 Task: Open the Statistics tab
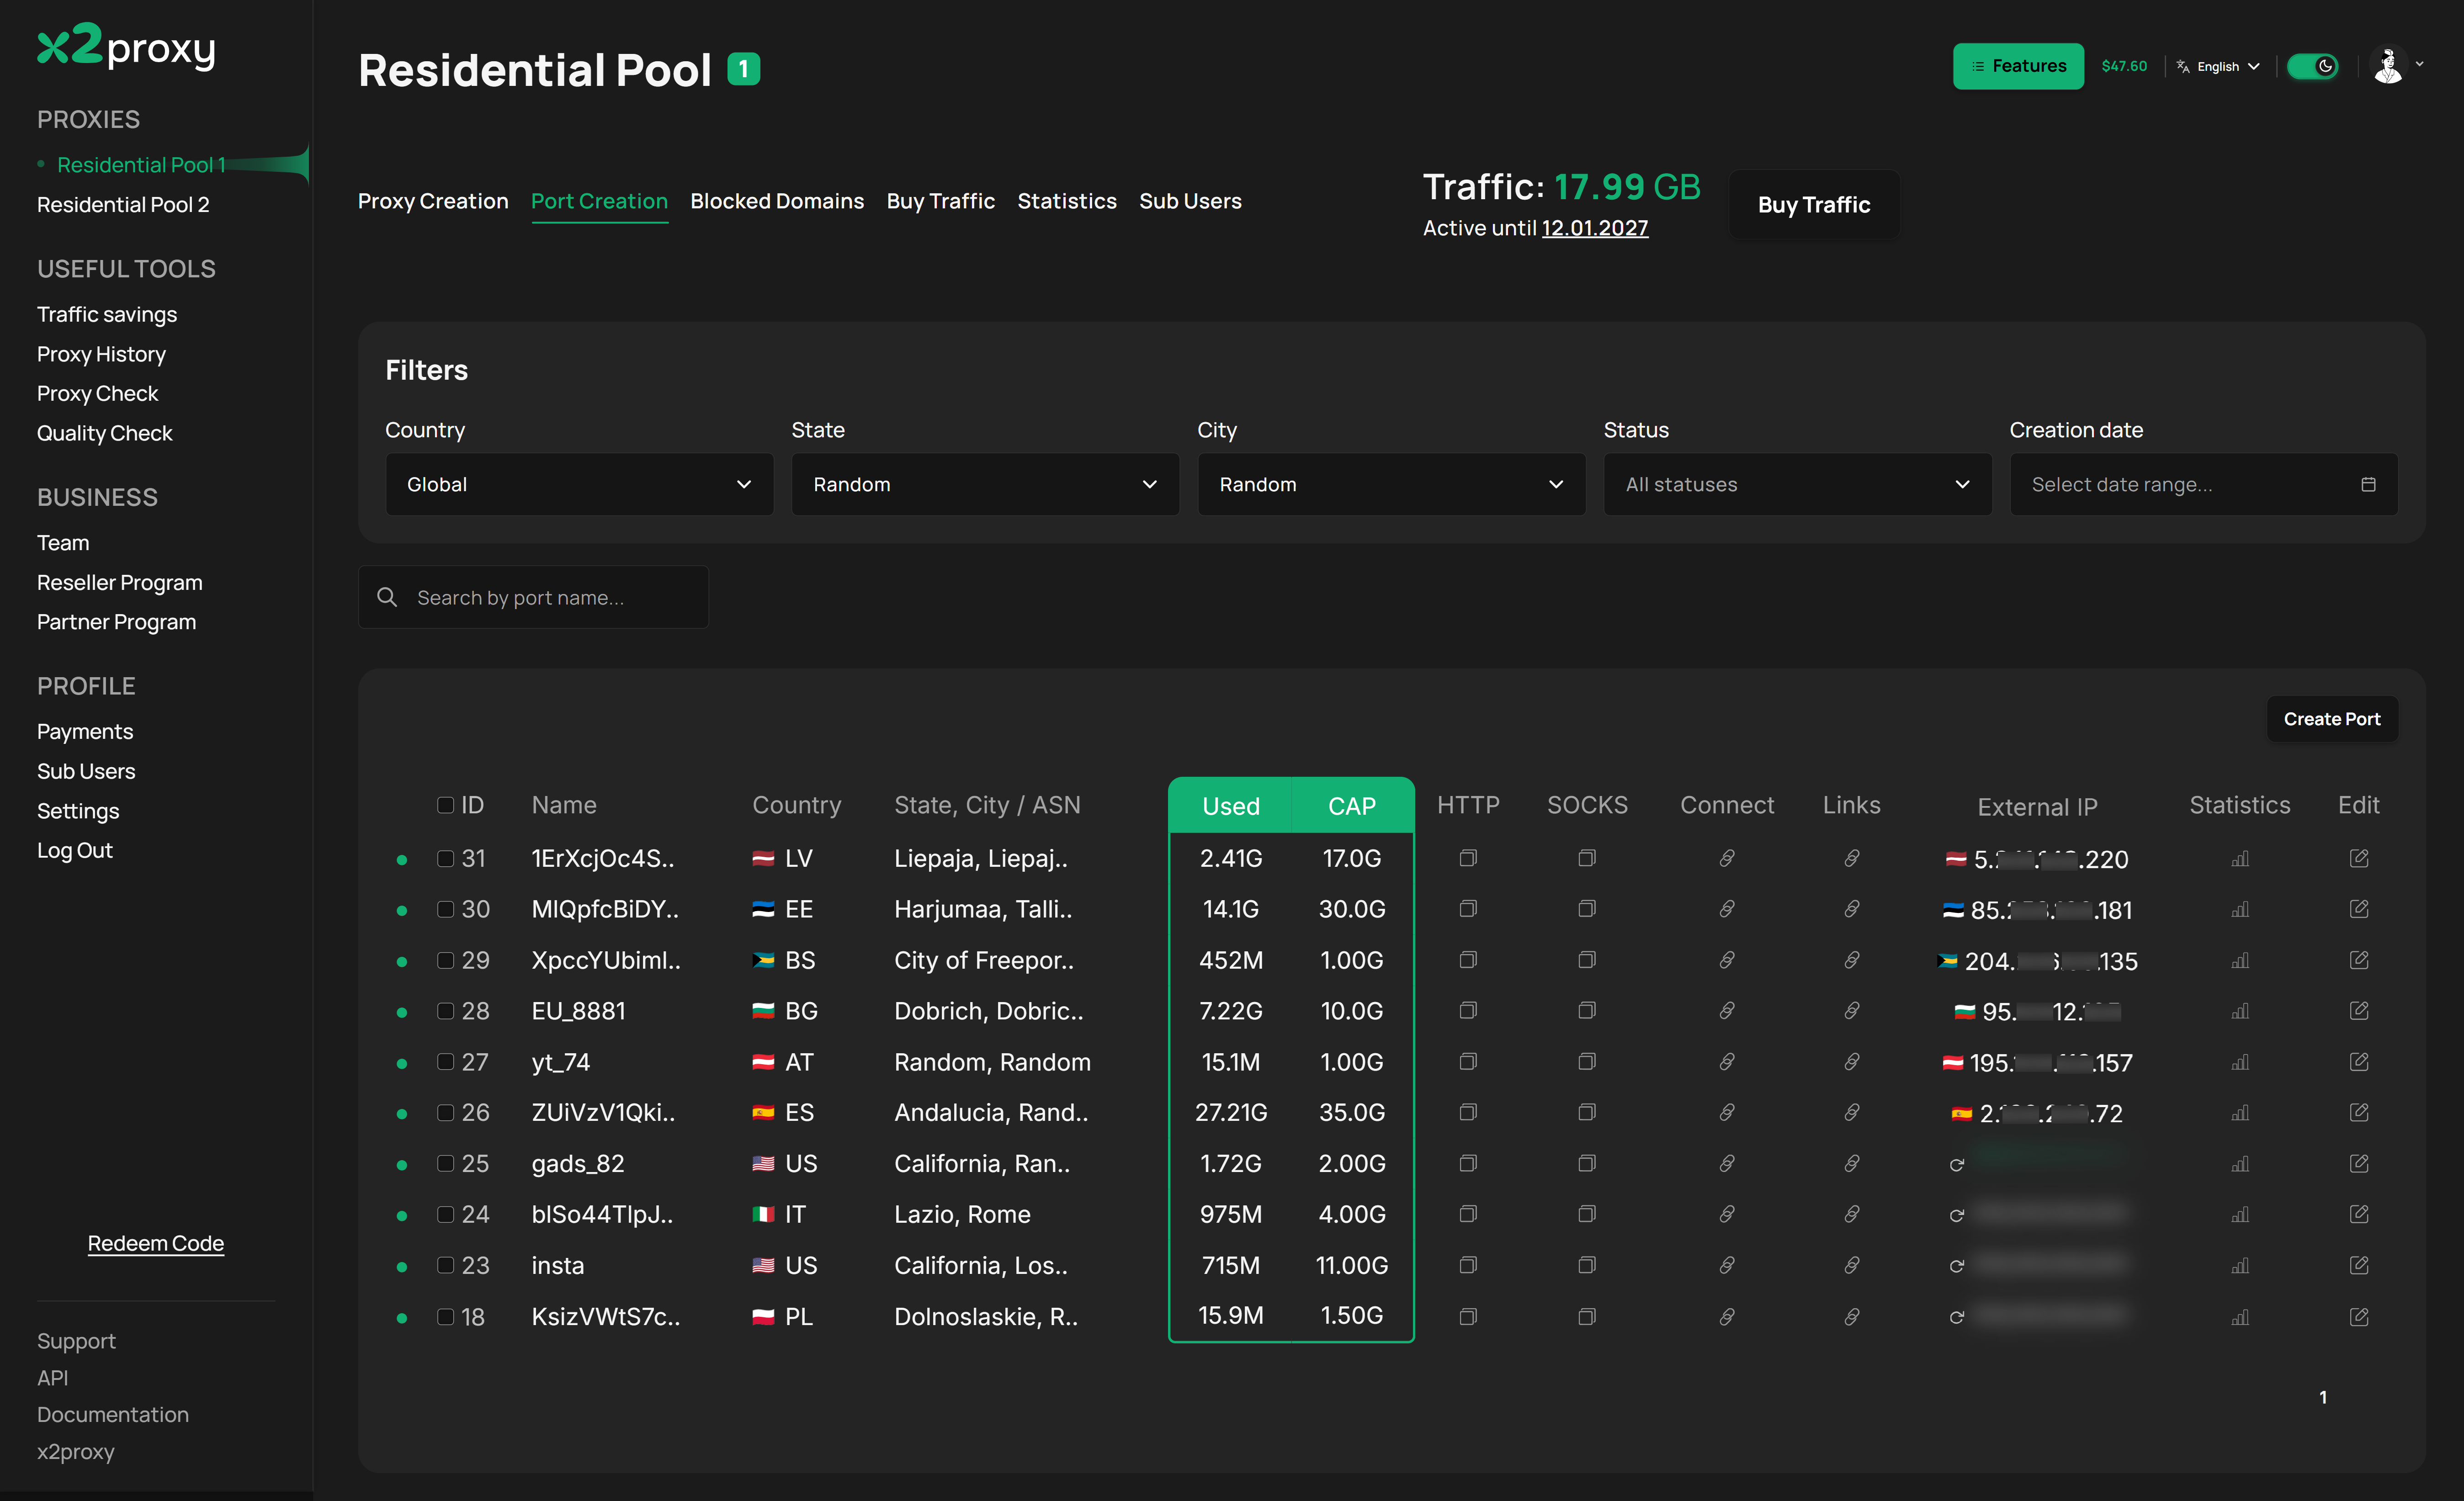coord(1067,201)
